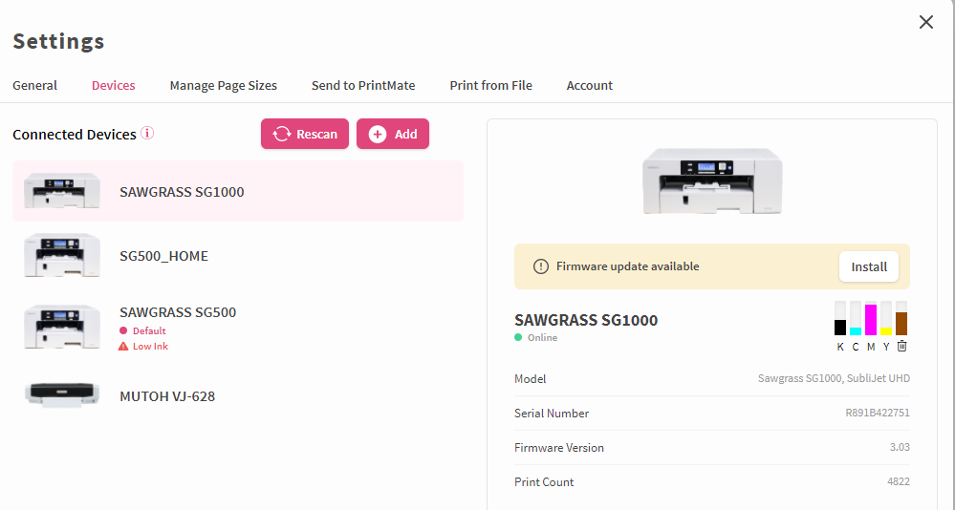Select the SG500_HOME printer thumbnail

[61, 255]
